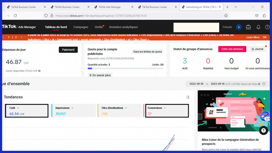Click the 708 clicks value
Image resolution: width=272 pixels, height=153 pixels.
click(105, 114)
